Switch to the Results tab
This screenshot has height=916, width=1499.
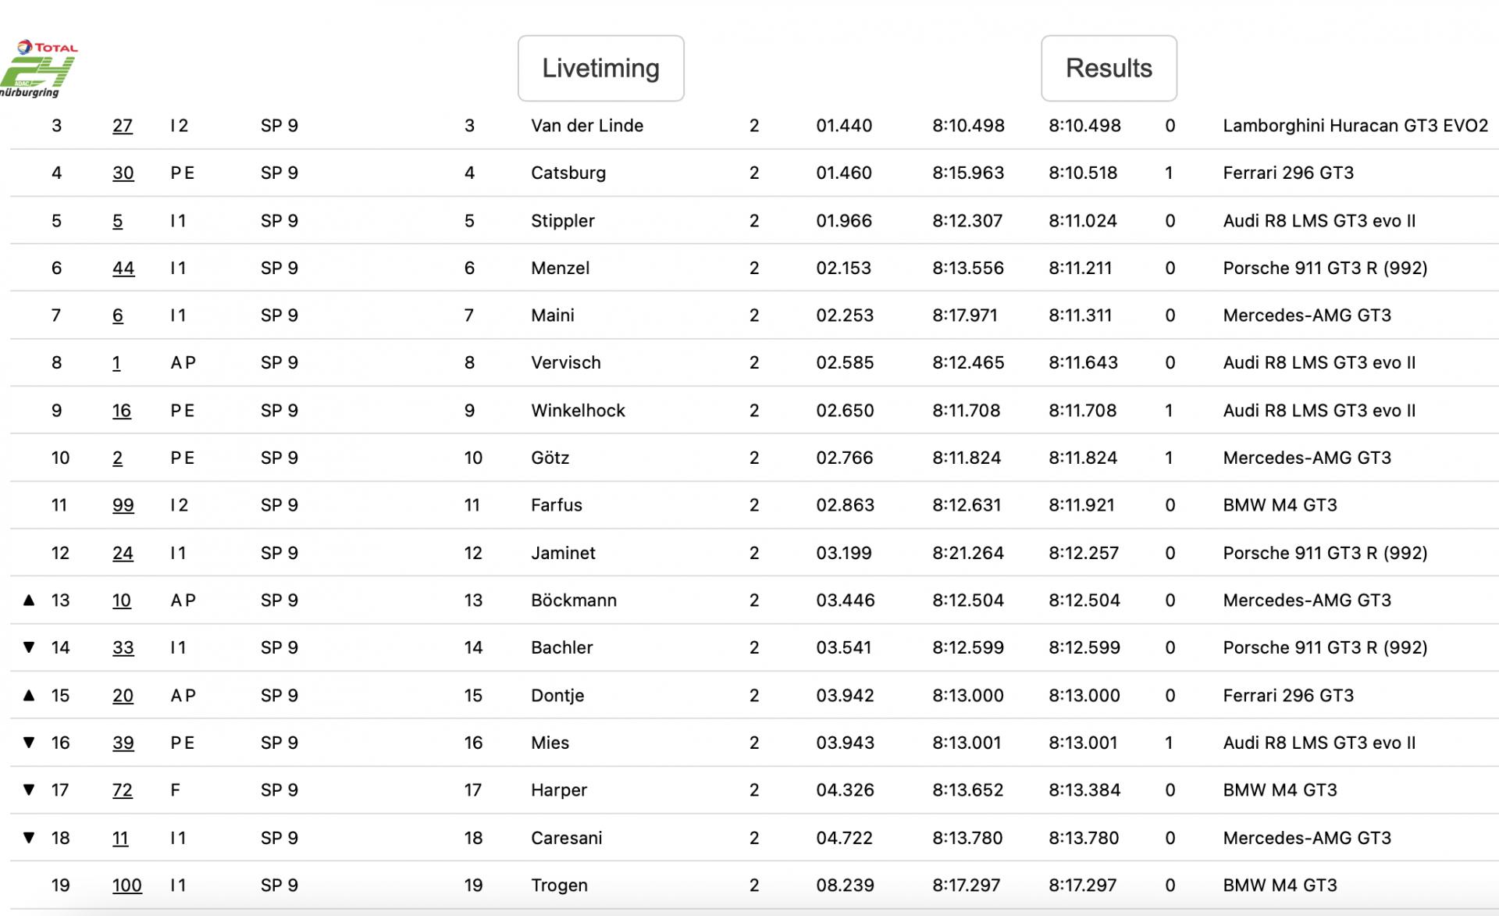point(1109,68)
